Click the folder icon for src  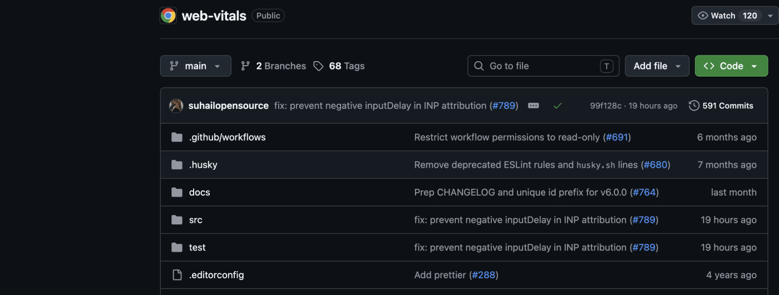coord(177,220)
